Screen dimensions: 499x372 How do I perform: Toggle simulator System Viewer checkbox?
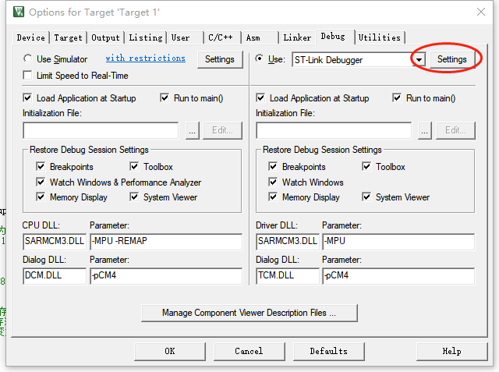click(x=134, y=197)
